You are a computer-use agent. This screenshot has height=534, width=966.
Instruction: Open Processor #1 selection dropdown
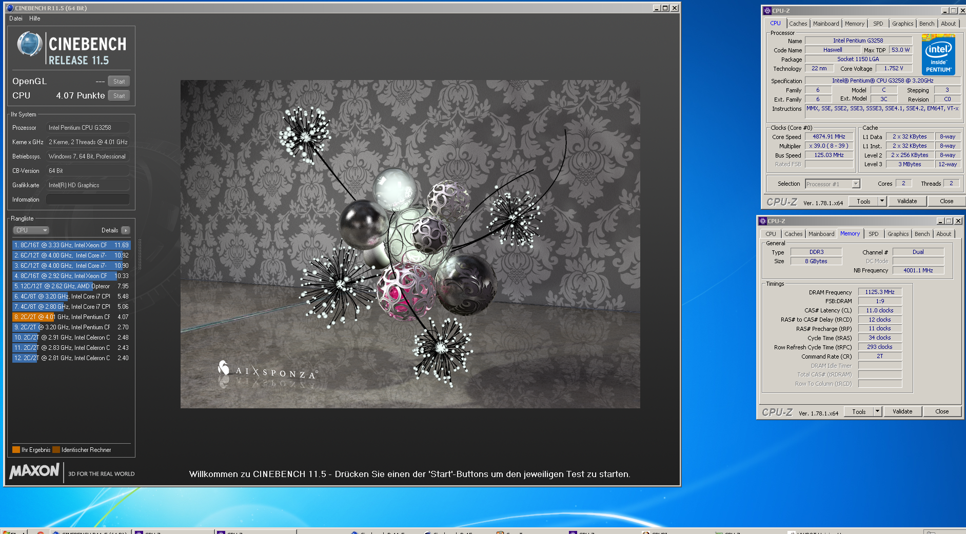pyautogui.click(x=832, y=184)
